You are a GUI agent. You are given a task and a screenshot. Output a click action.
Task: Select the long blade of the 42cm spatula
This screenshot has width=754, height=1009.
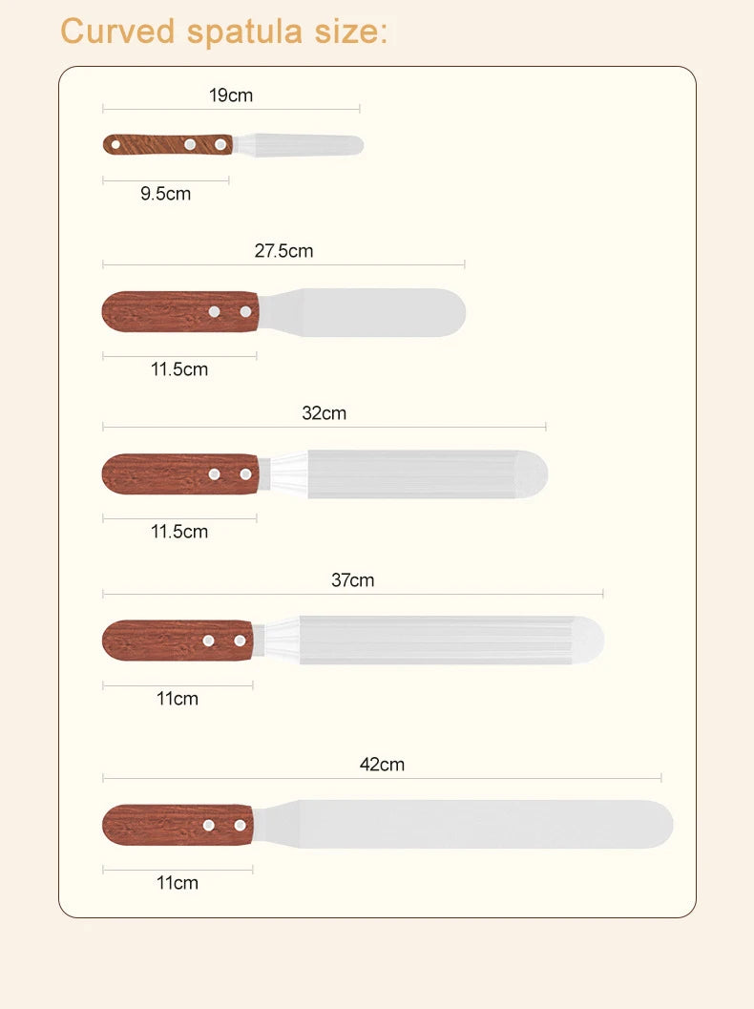(477, 825)
